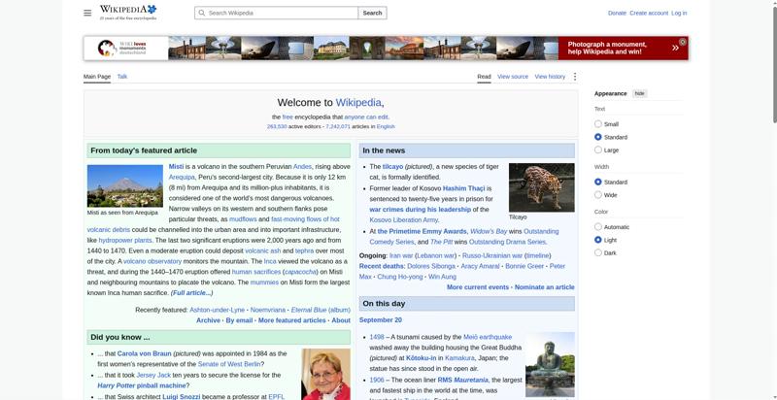777x400 pixels.
Task: Click Nominate an article link
Action: [x=545, y=286]
